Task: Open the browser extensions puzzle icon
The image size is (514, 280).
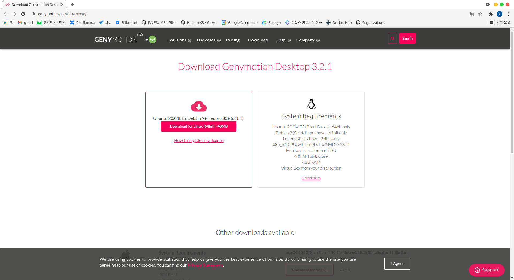Action: click(x=491, y=14)
